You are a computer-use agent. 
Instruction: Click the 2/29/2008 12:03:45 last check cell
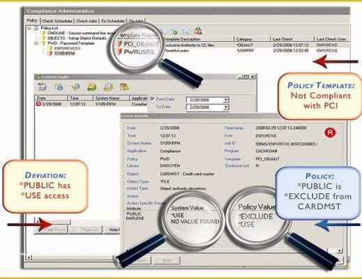[x=291, y=50]
